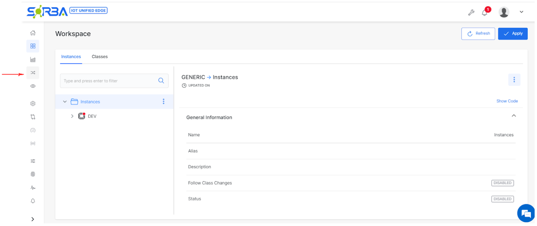Click the Refresh button
This screenshot has height=226, width=537.
click(x=478, y=34)
